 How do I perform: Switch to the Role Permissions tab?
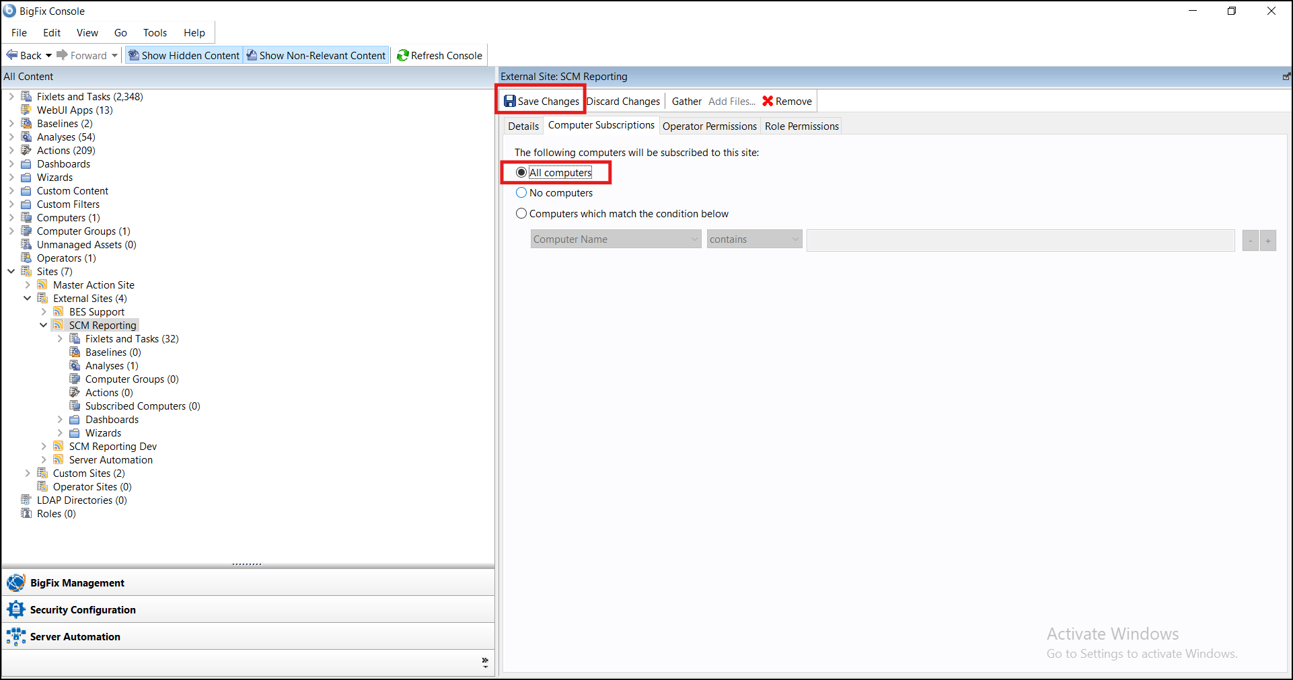802,126
